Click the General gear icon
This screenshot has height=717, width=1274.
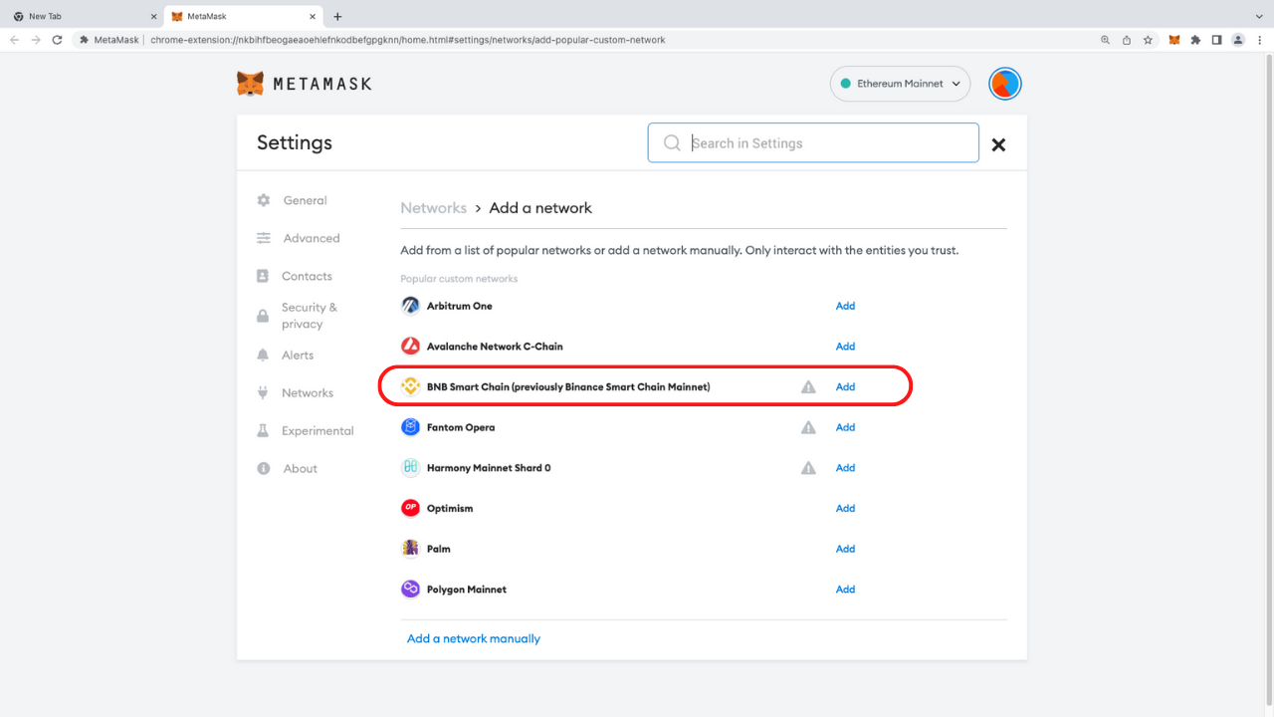(x=264, y=200)
